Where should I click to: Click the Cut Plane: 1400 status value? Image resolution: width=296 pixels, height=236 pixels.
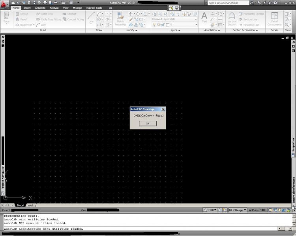pyautogui.click(x=257, y=210)
